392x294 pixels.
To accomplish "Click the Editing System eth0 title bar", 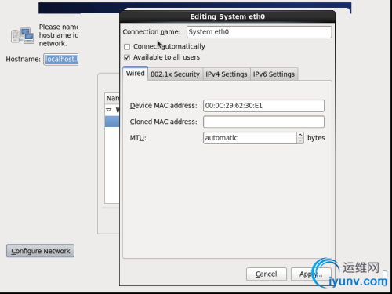I will click(x=227, y=16).
